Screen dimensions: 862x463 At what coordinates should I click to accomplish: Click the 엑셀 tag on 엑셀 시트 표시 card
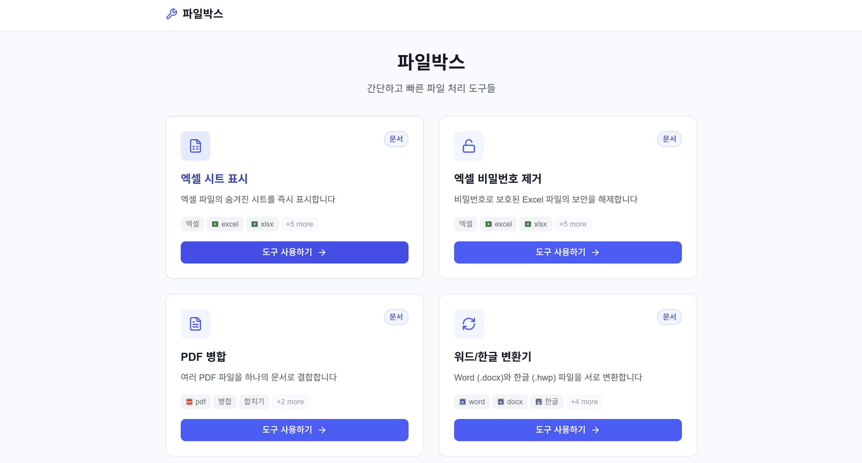point(192,224)
